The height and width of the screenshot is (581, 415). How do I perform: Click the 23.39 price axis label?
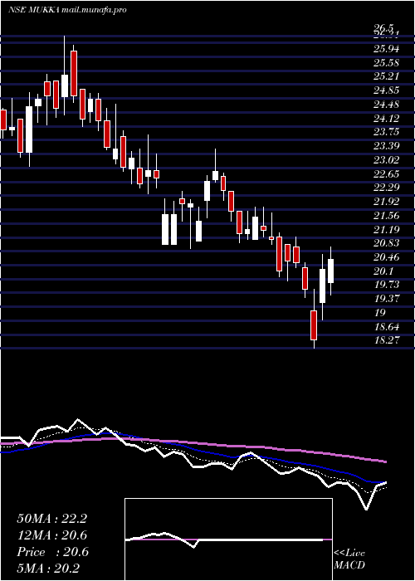pos(387,146)
